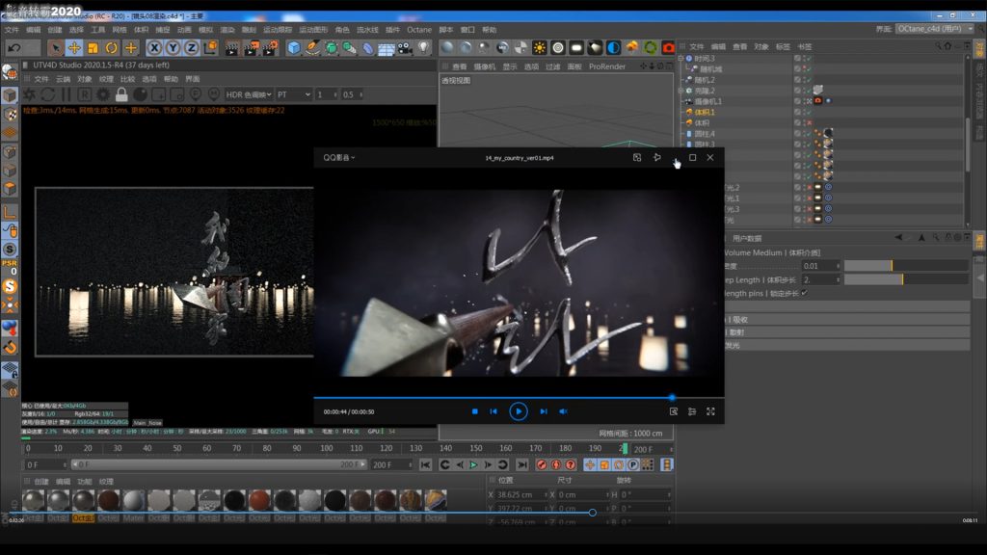The image size is (987, 555).
Task: Select the Rotate tool in the toolbar
Action: (112, 47)
